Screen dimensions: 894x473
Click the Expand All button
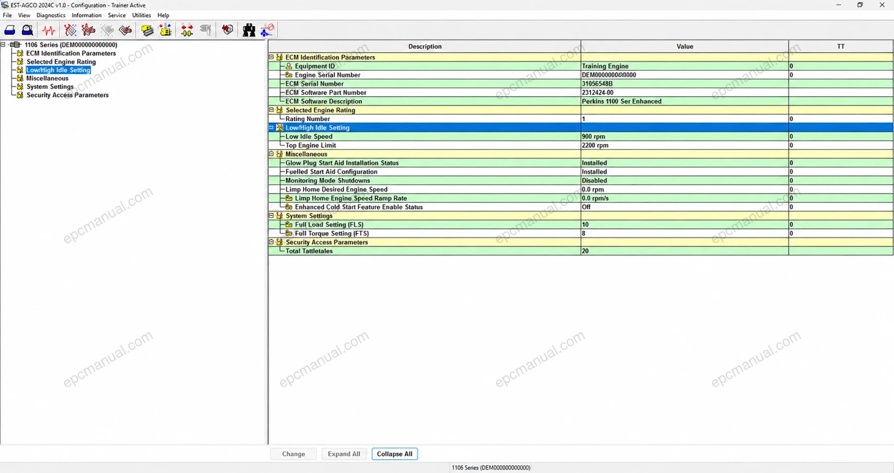(344, 454)
